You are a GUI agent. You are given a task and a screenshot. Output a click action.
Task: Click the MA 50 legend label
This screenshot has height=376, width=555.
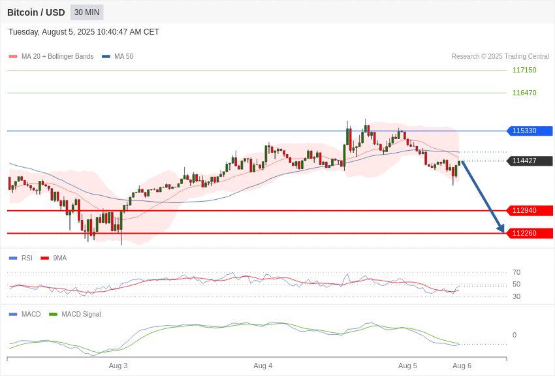pos(124,56)
